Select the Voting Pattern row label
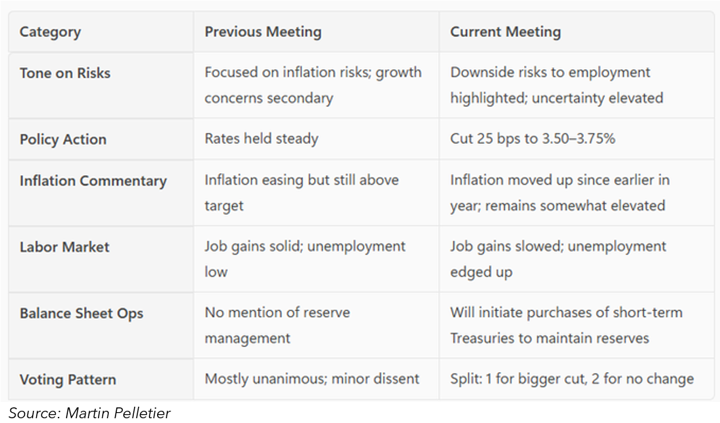Viewport: 720px width, 423px height. tap(68, 379)
